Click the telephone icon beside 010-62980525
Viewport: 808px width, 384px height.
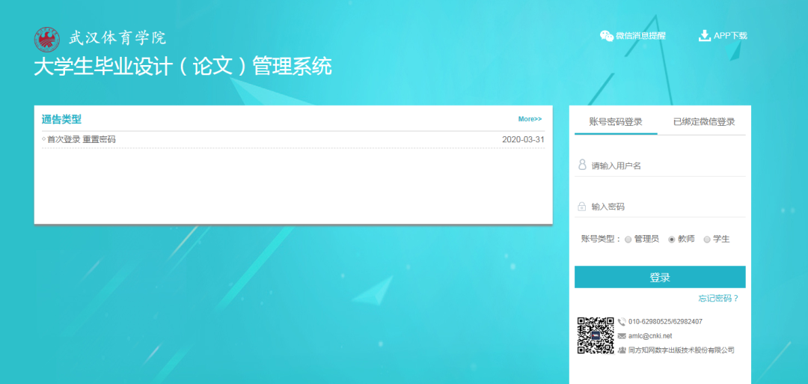click(x=622, y=322)
